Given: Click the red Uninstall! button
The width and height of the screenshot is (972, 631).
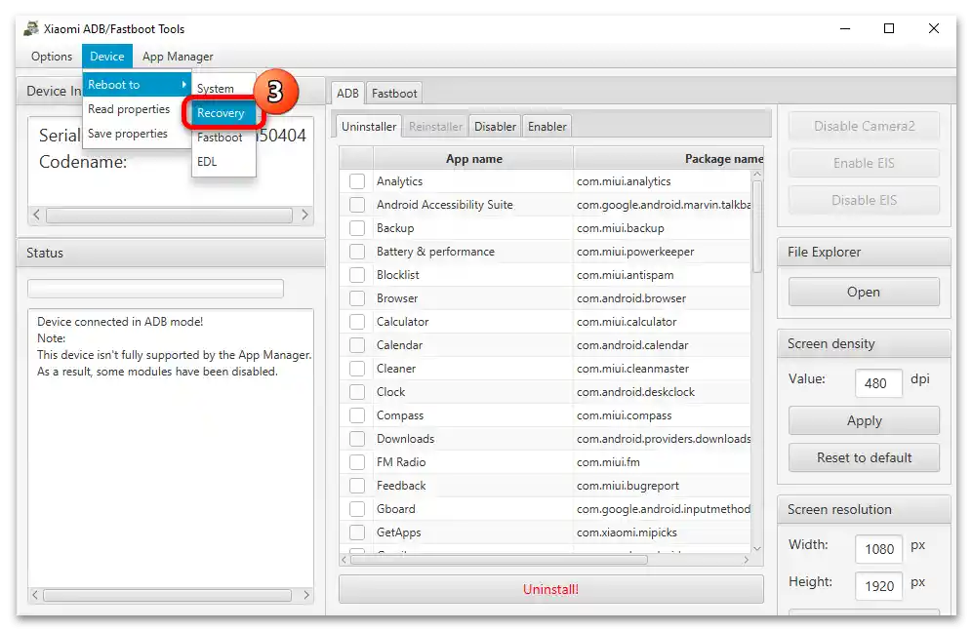Looking at the screenshot, I should pyautogui.click(x=551, y=589).
